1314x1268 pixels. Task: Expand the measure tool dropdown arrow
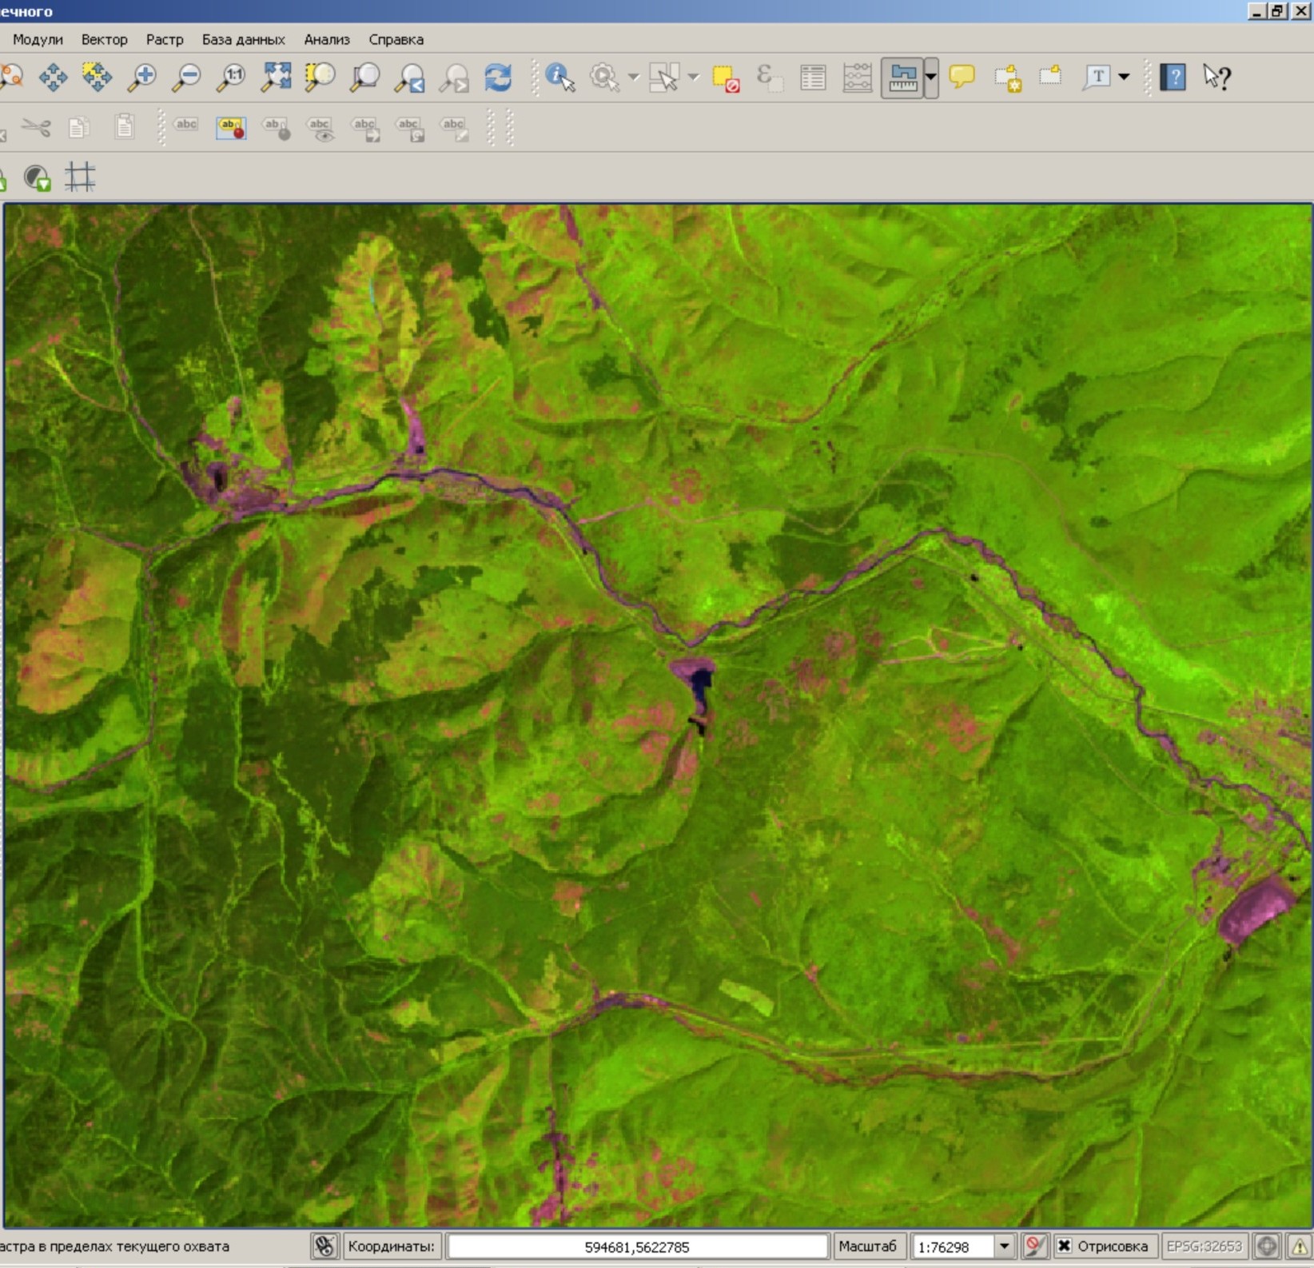click(x=931, y=78)
